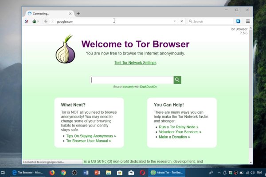Click the DuckDuckGo search input field
This screenshot has width=266, height=177.
point(132,80)
